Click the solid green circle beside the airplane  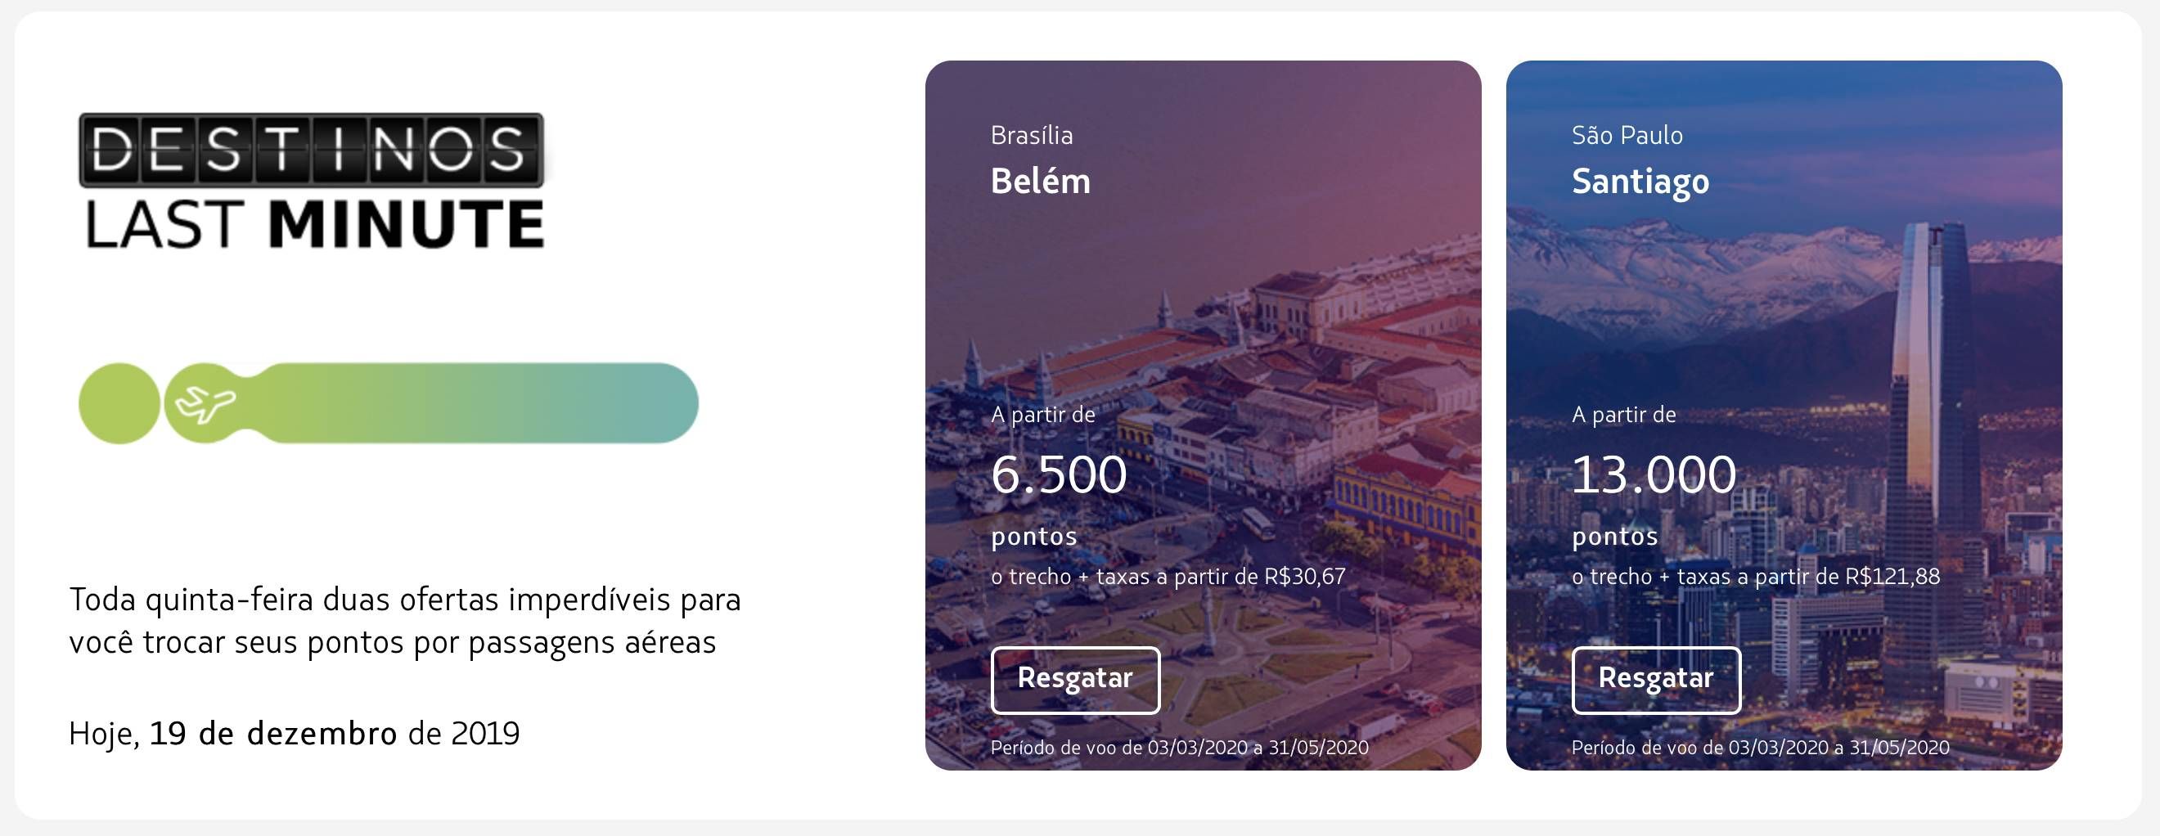point(119,403)
